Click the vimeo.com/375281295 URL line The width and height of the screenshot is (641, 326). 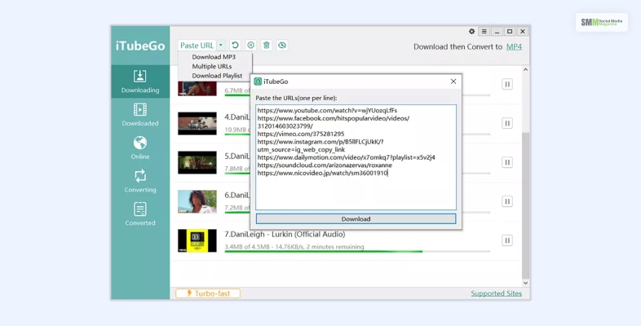coord(301,134)
